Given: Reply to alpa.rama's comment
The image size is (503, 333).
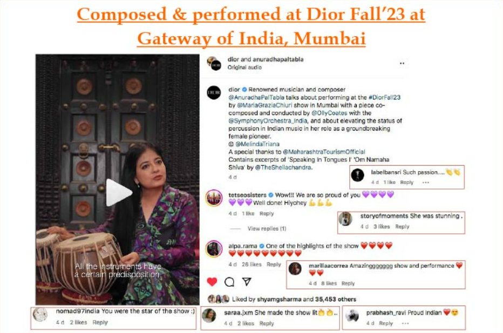Looking at the screenshot, I should click(274, 264).
